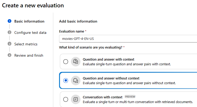Click the step 1 circle for Basic information
Screen dimensions: 197x107
coord(9,21)
